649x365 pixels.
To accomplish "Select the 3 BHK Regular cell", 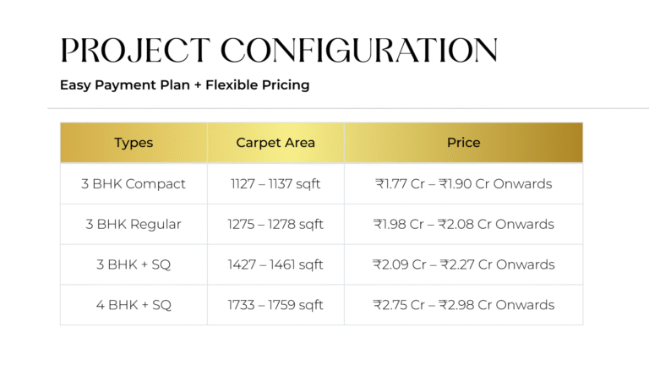I will 134,225.
